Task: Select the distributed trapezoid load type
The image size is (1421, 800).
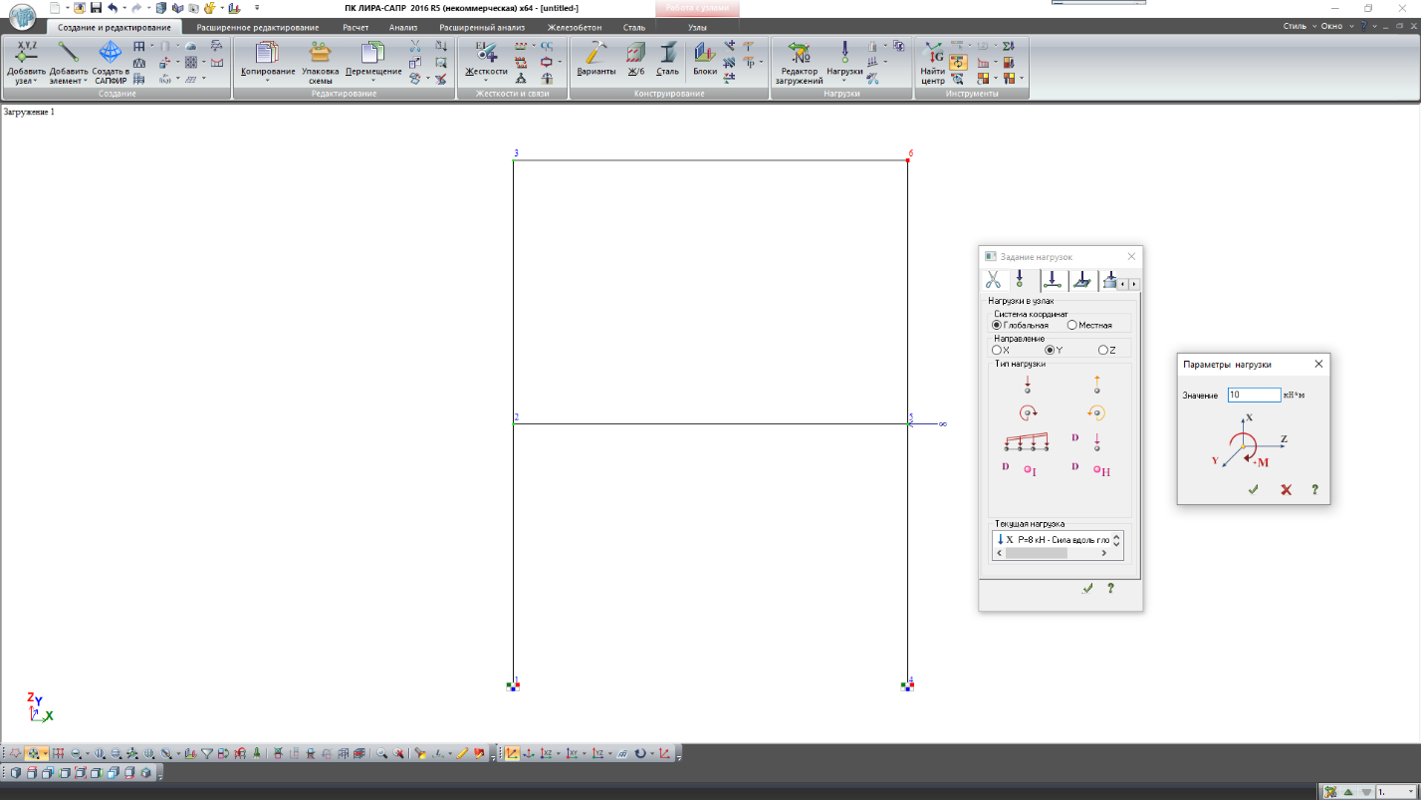Action: coord(1027,441)
